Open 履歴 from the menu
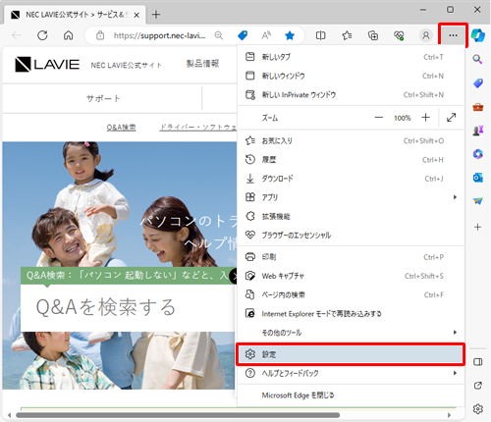This screenshot has height=422, width=491. point(351,160)
